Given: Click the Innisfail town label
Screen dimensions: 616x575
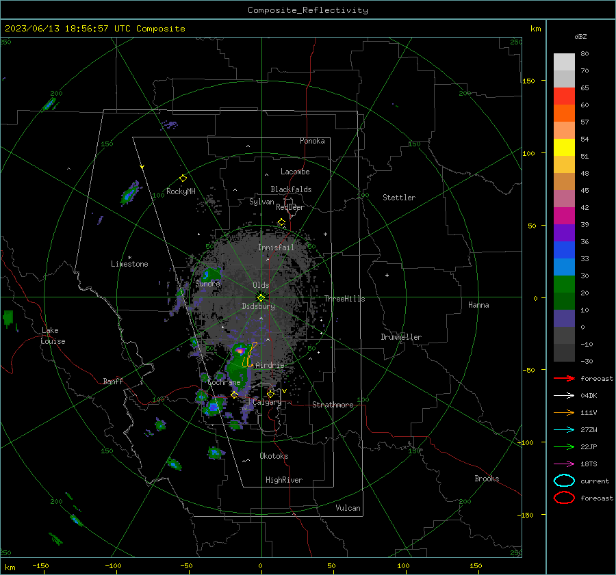Looking at the screenshot, I should pos(276,248).
